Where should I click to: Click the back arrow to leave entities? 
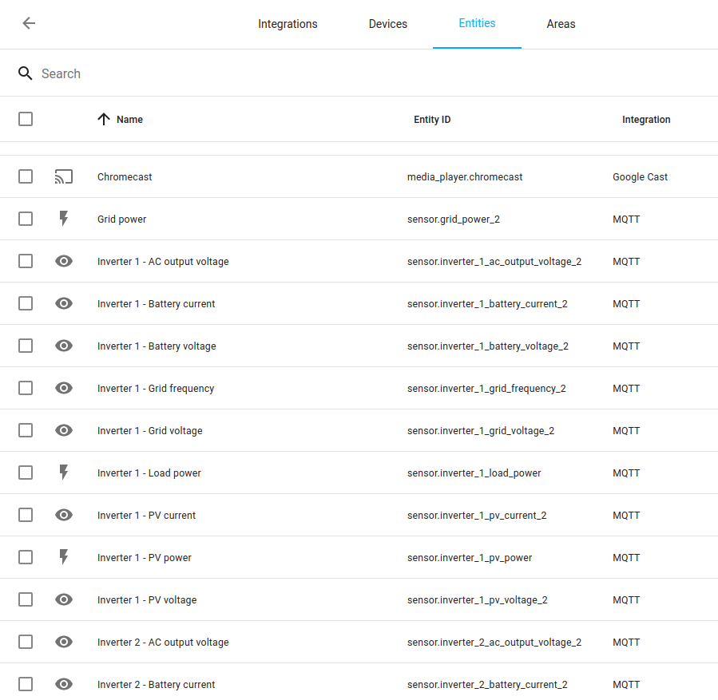(29, 24)
